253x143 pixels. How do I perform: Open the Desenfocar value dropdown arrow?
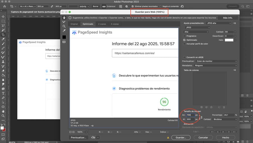point(235,36)
